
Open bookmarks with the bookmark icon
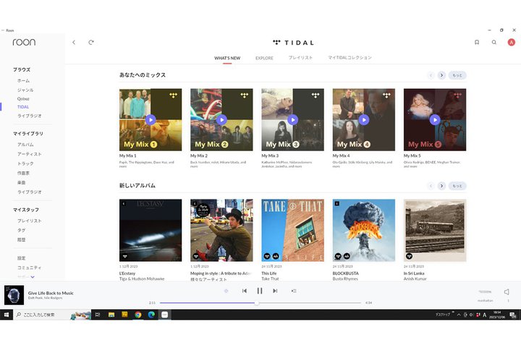coord(477,42)
